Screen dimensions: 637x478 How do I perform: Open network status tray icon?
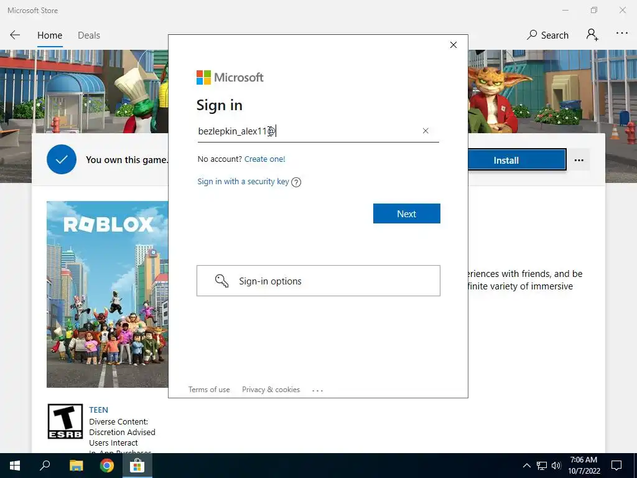(x=542, y=466)
